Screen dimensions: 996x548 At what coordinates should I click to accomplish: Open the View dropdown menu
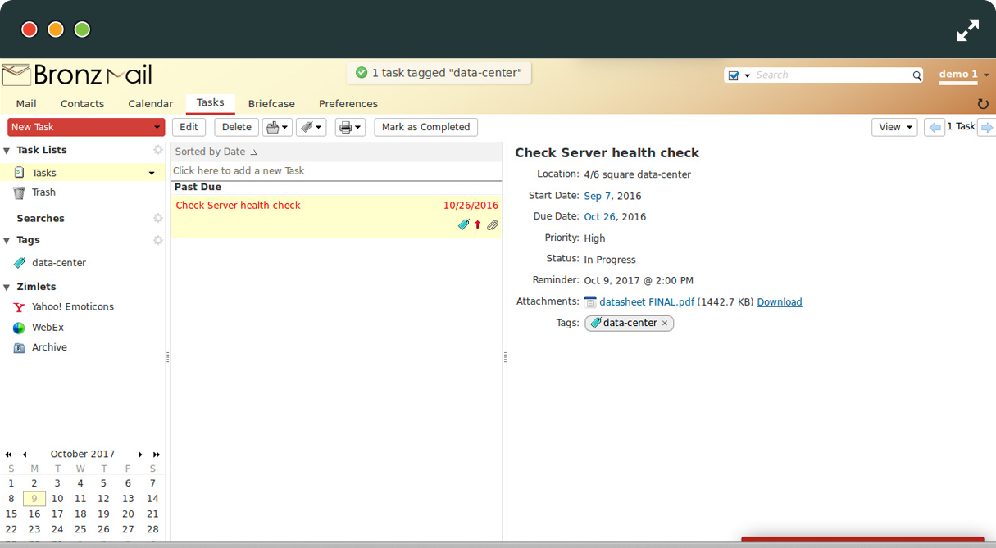click(894, 127)
